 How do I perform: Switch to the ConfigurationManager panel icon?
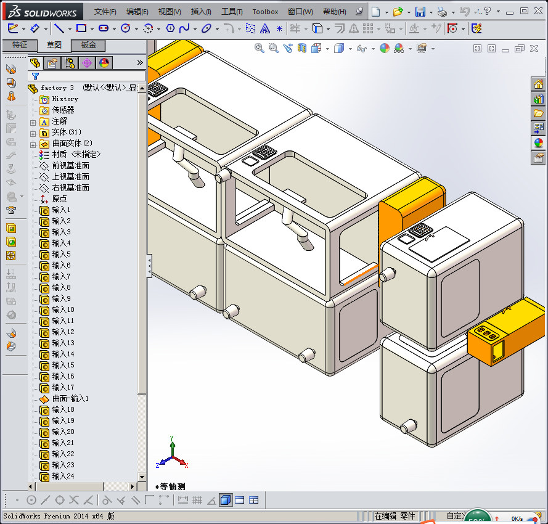(69, 62)
